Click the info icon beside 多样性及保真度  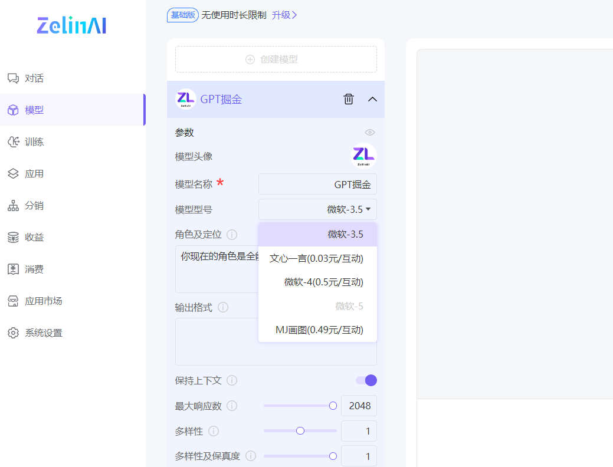tap(251, 456)
